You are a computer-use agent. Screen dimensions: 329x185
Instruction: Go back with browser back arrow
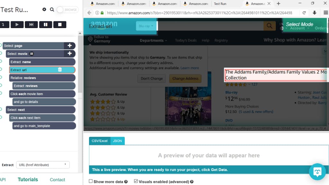tap(89, 13)
